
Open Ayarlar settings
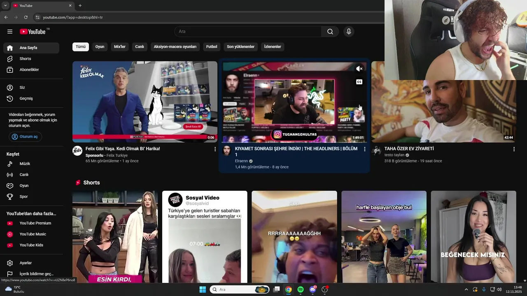(x=31, y=263)
